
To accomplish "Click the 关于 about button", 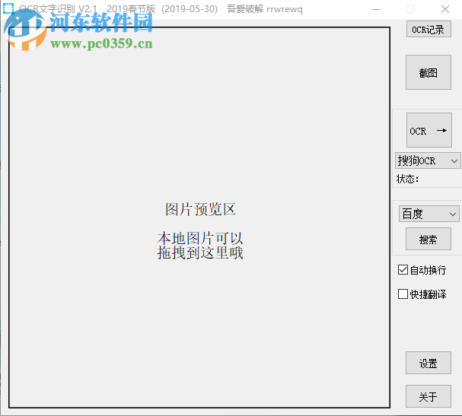I will [x=429, y=396].
